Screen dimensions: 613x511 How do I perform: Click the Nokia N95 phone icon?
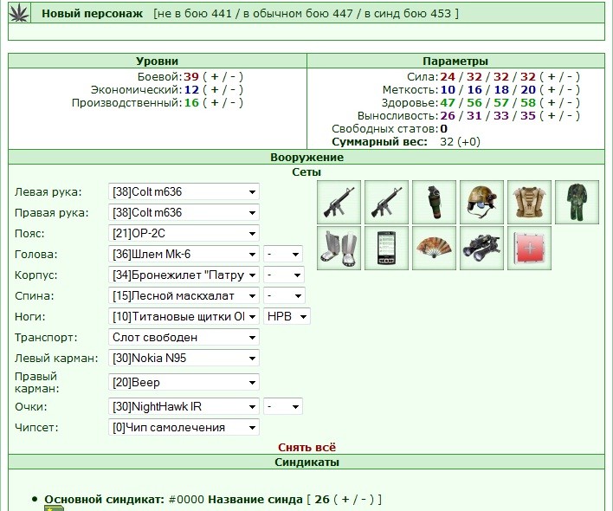[x=387, y=248]
